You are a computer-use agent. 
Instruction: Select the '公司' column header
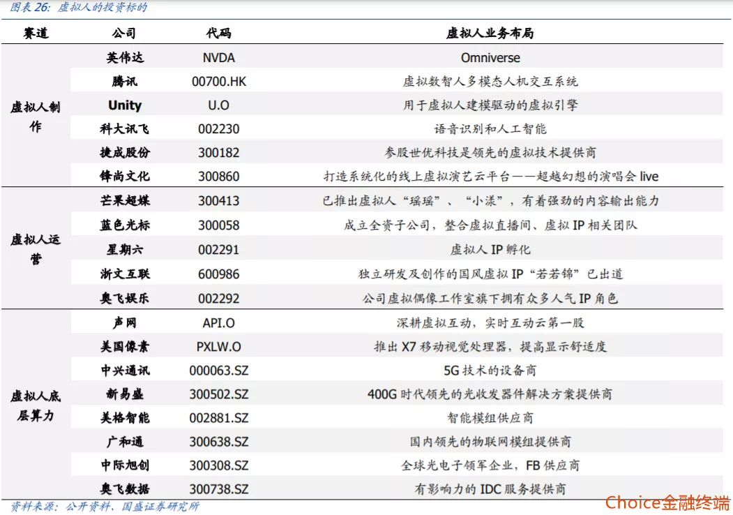coord(124,33)
